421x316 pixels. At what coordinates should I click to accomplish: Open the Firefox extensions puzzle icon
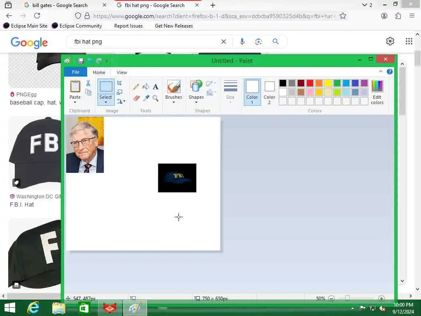click(x=398, y=16)
